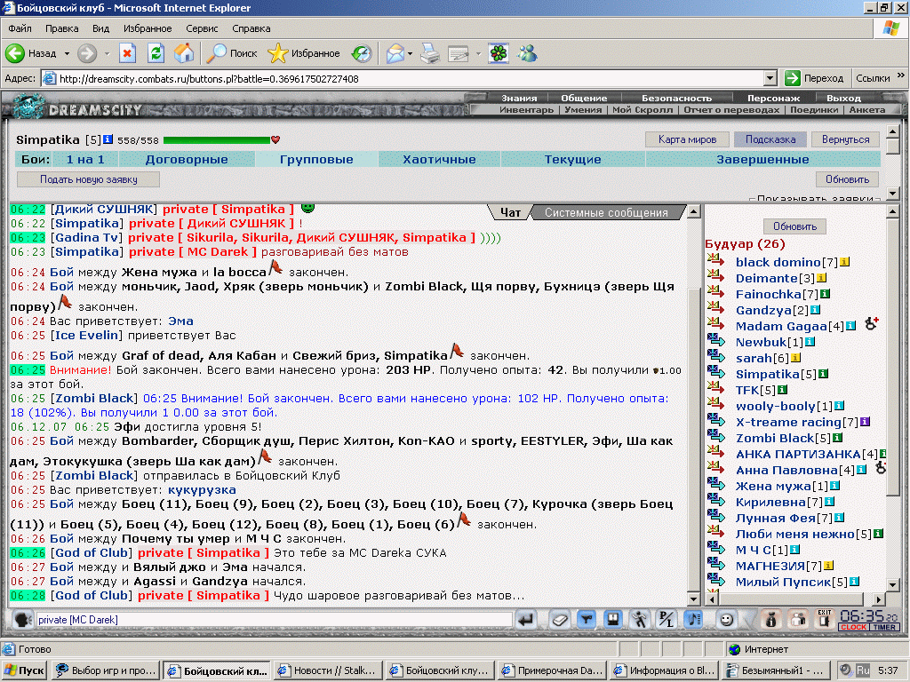Image resolution: width=910 pixels, height=682 pixels.
Task: Open the Вид menu
Action: [101, 28]
